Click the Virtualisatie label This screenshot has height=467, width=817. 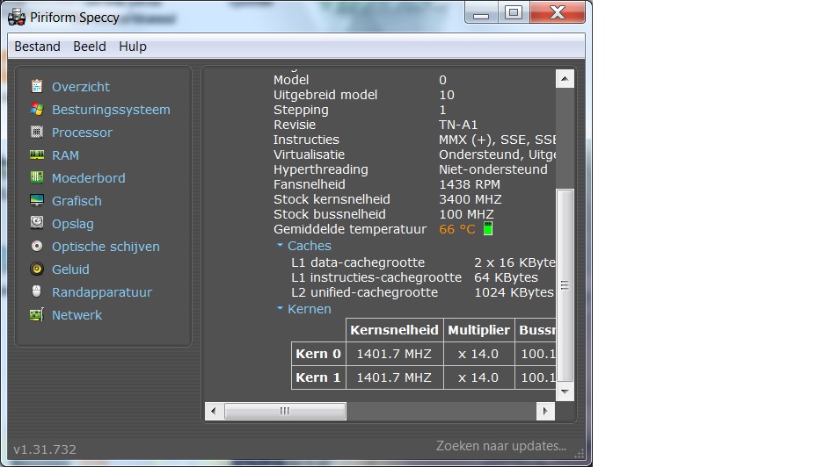click(309, 155)
